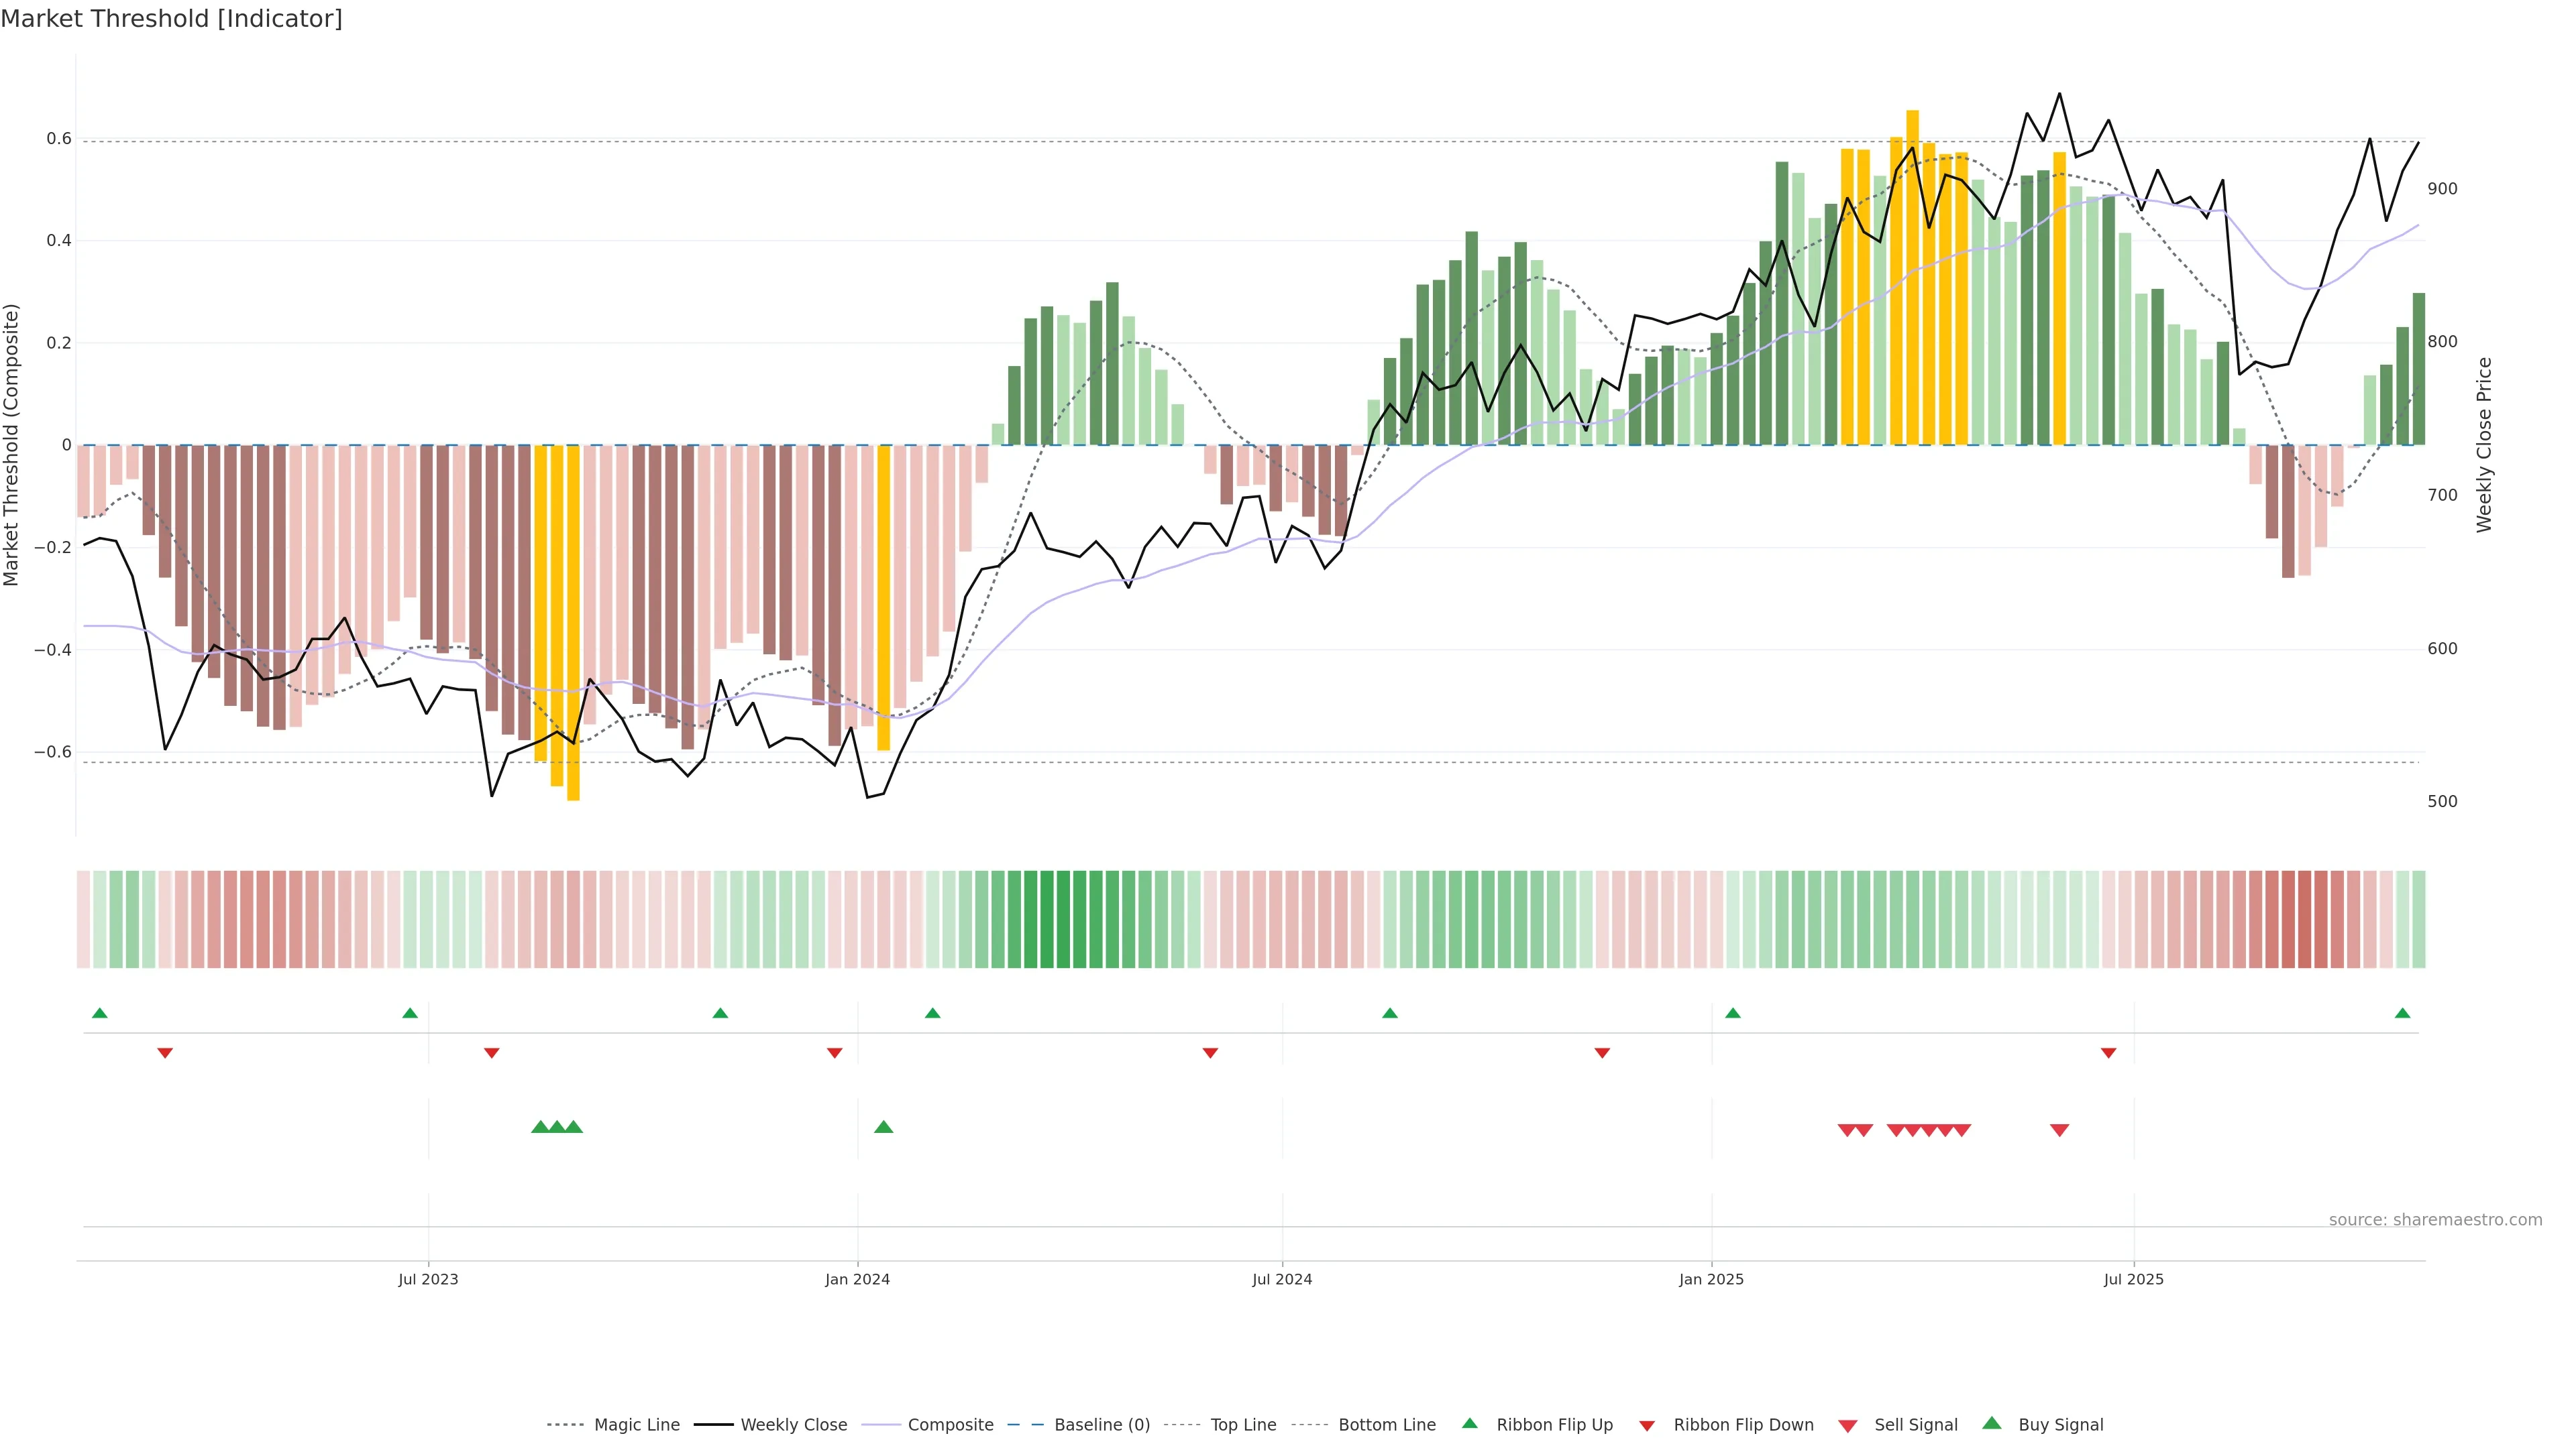This screenshot has height=1448, width=2576.
Task: Click the rightmost isolated Sell Signal marker
Action: (x=2059, y=1130)
